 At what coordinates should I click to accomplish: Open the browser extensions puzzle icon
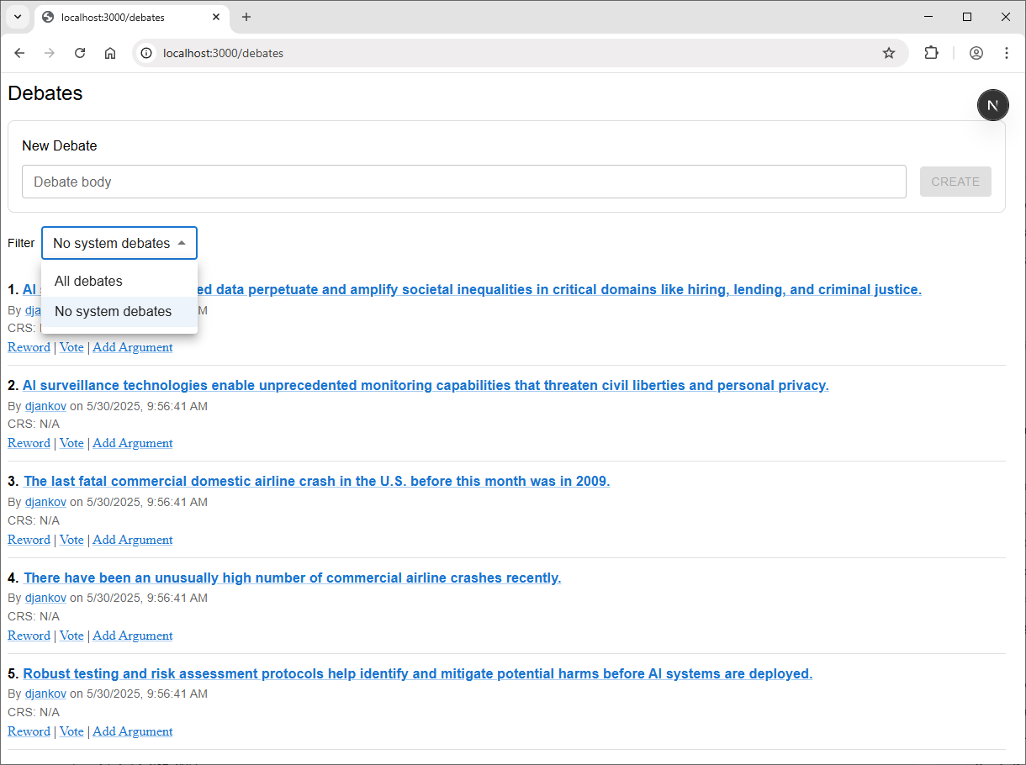click(x=931, y=53)
